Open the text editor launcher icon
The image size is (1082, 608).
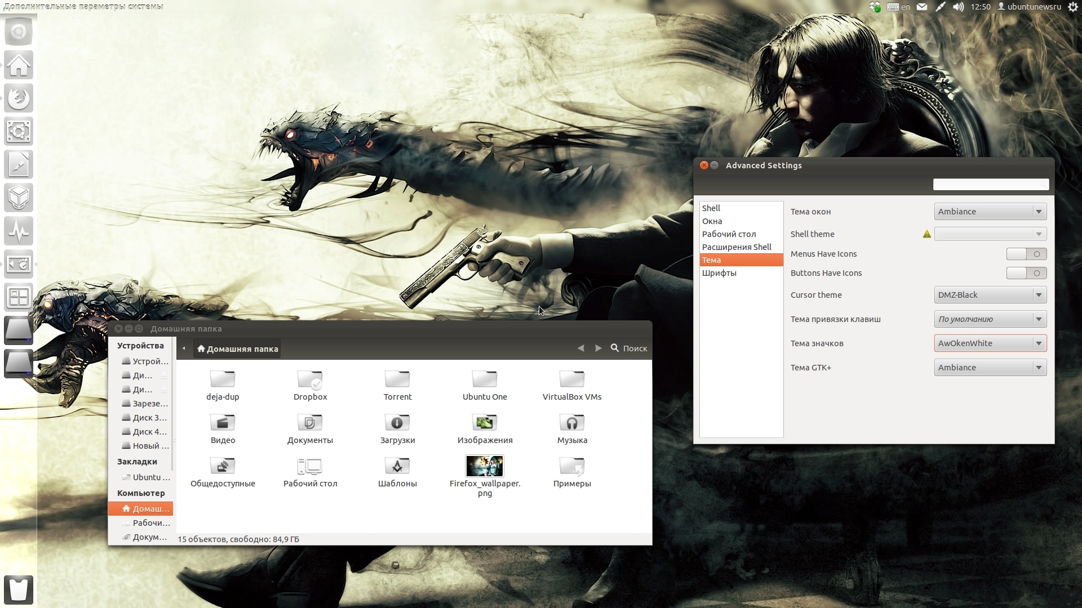(x=19, y=164)
